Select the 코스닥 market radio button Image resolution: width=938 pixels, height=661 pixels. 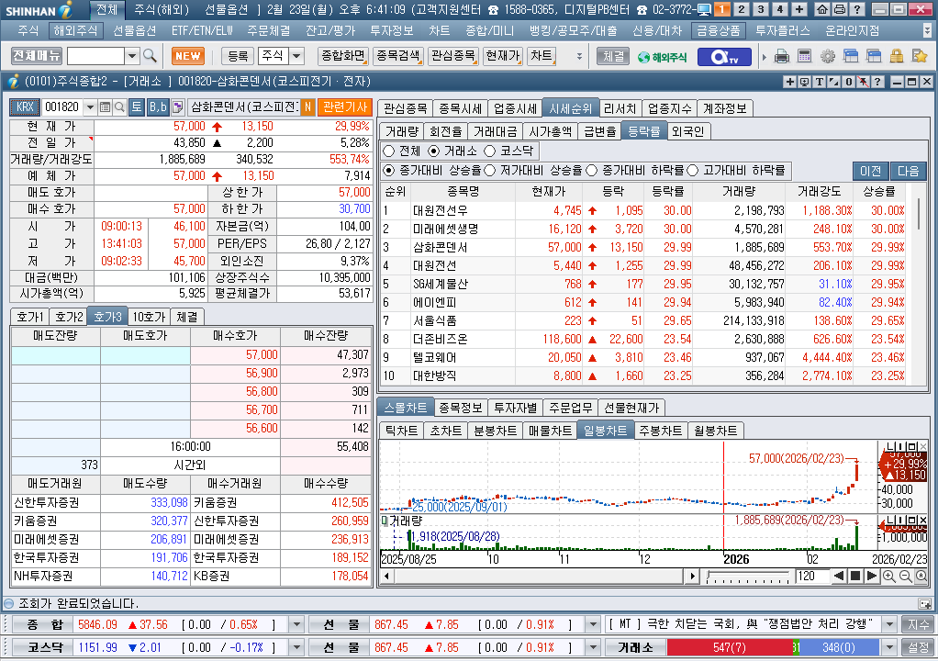[x=490, y=151]
